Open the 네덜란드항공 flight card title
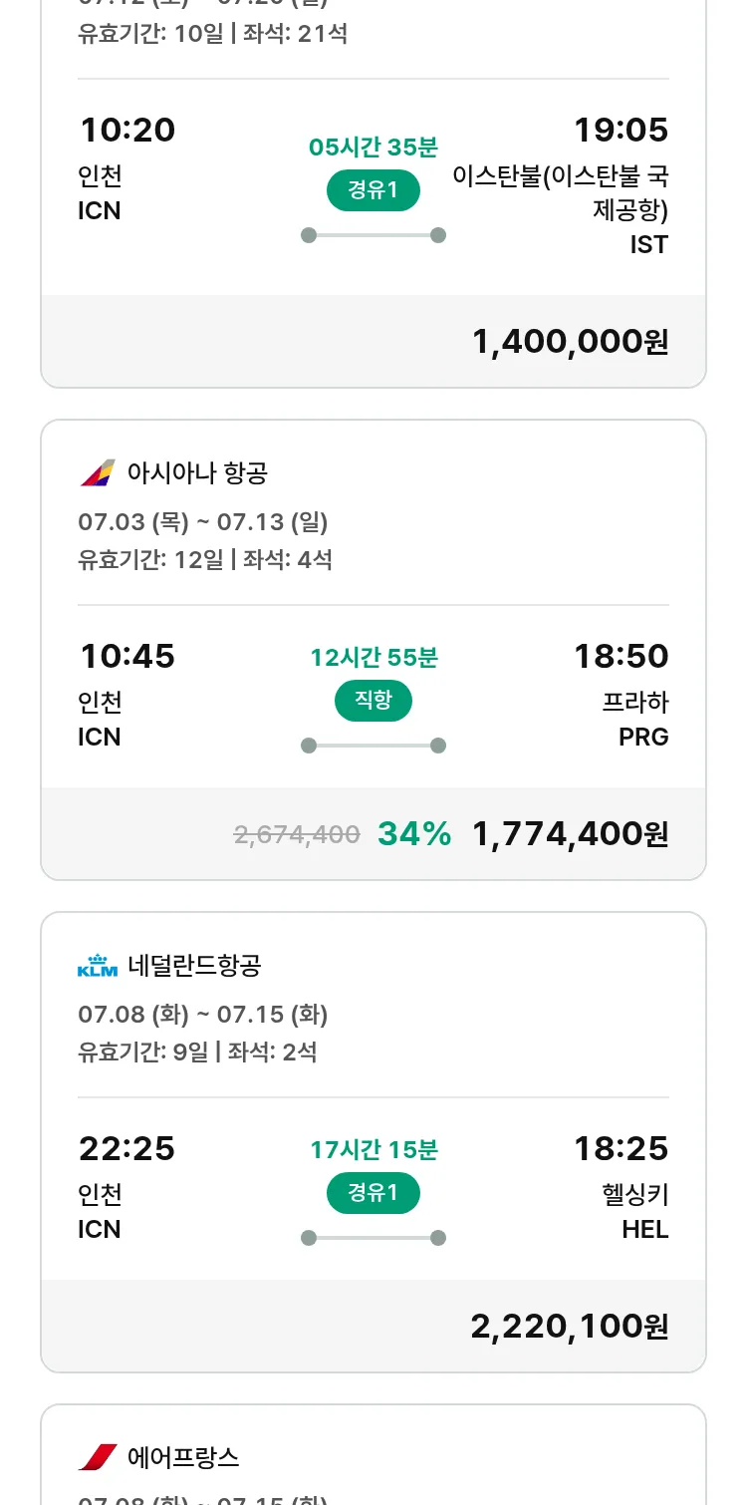 click(x=194, y=965)
